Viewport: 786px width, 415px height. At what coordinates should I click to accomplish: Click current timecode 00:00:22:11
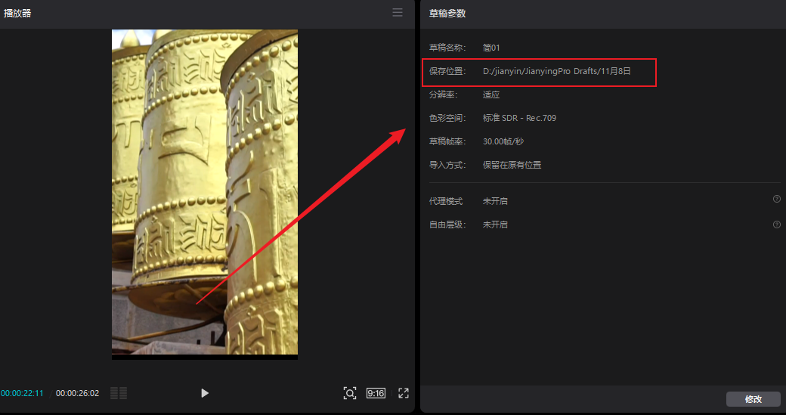tap(22, 393)
